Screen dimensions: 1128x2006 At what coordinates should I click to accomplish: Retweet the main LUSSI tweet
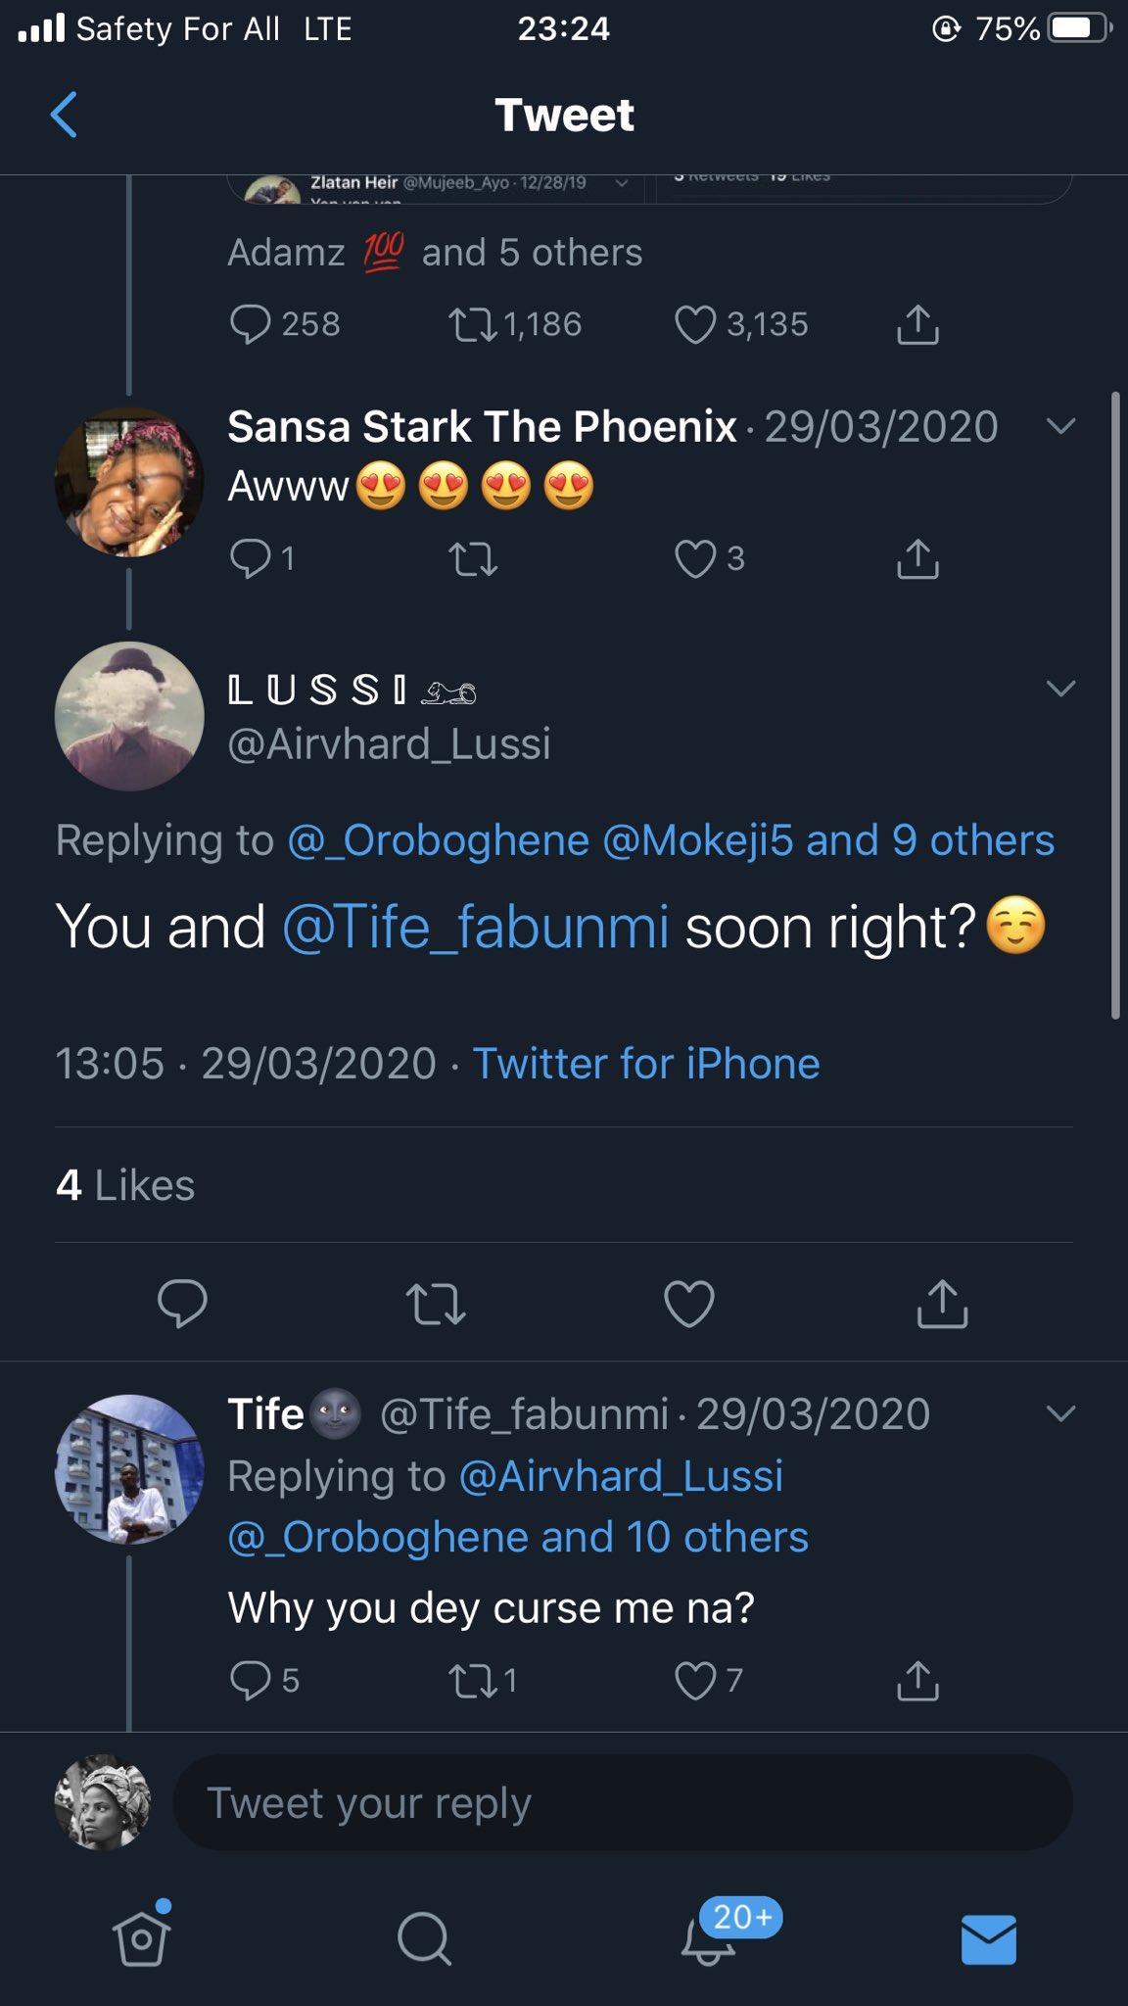[436, 1304]
